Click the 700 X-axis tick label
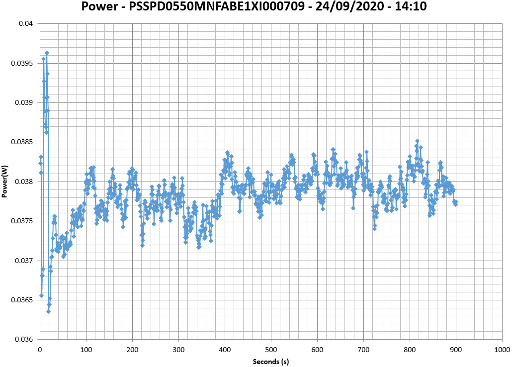 point(363,349)
